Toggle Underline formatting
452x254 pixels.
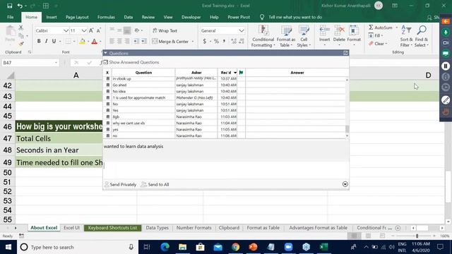(x=54, y=41)
